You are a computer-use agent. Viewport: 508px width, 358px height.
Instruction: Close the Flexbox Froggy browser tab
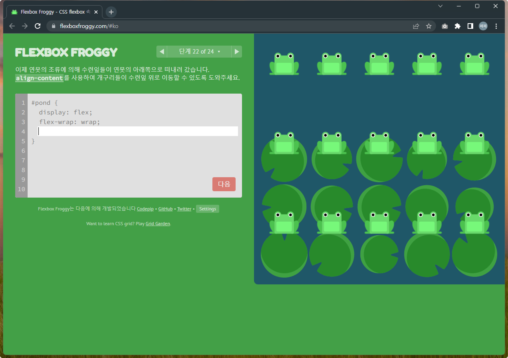tap(96, 12)
